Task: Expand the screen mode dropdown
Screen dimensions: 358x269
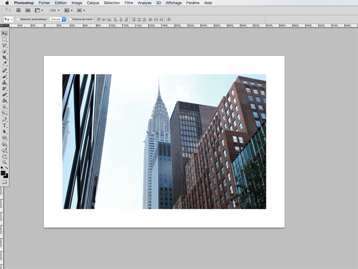Action: click(80, 10)
